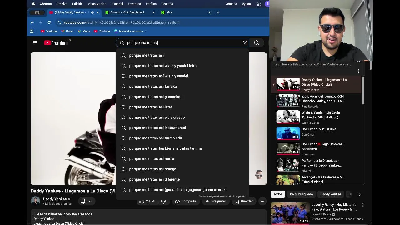Mute the Daddy Yankee tab via the speaker icon
400x225 pixels.
click(x=92, y=12)
